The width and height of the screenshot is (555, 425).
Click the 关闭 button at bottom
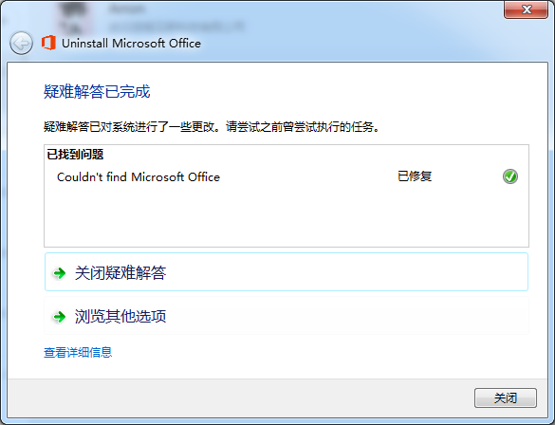[x=505, y=397]
